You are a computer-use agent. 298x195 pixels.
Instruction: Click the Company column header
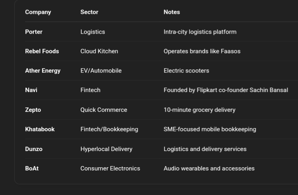pyautogui.click(x=38, y=12)
